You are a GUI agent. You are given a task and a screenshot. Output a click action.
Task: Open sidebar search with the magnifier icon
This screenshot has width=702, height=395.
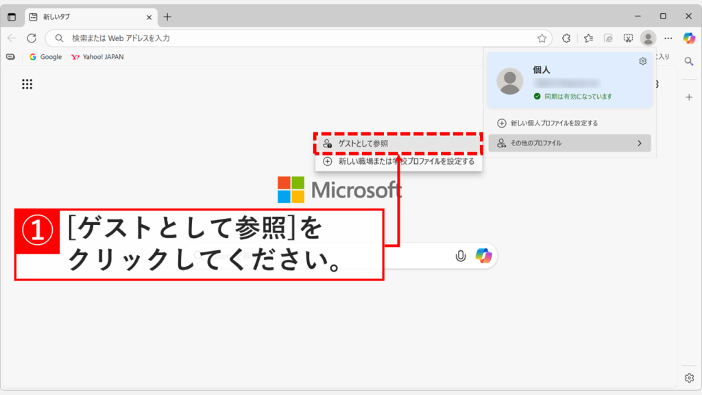(689, 61)
